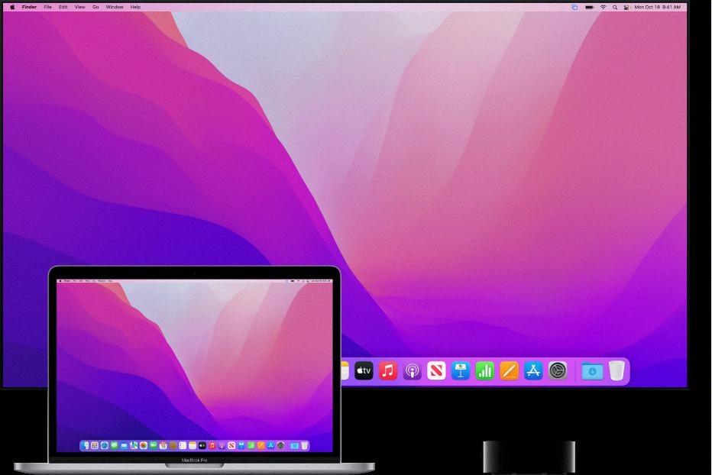
Task: Open Mail in the MacBook Pro's Dock
Action: 124,445
